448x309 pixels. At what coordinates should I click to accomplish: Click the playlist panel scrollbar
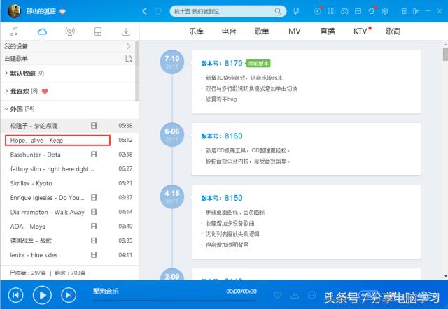137,71
